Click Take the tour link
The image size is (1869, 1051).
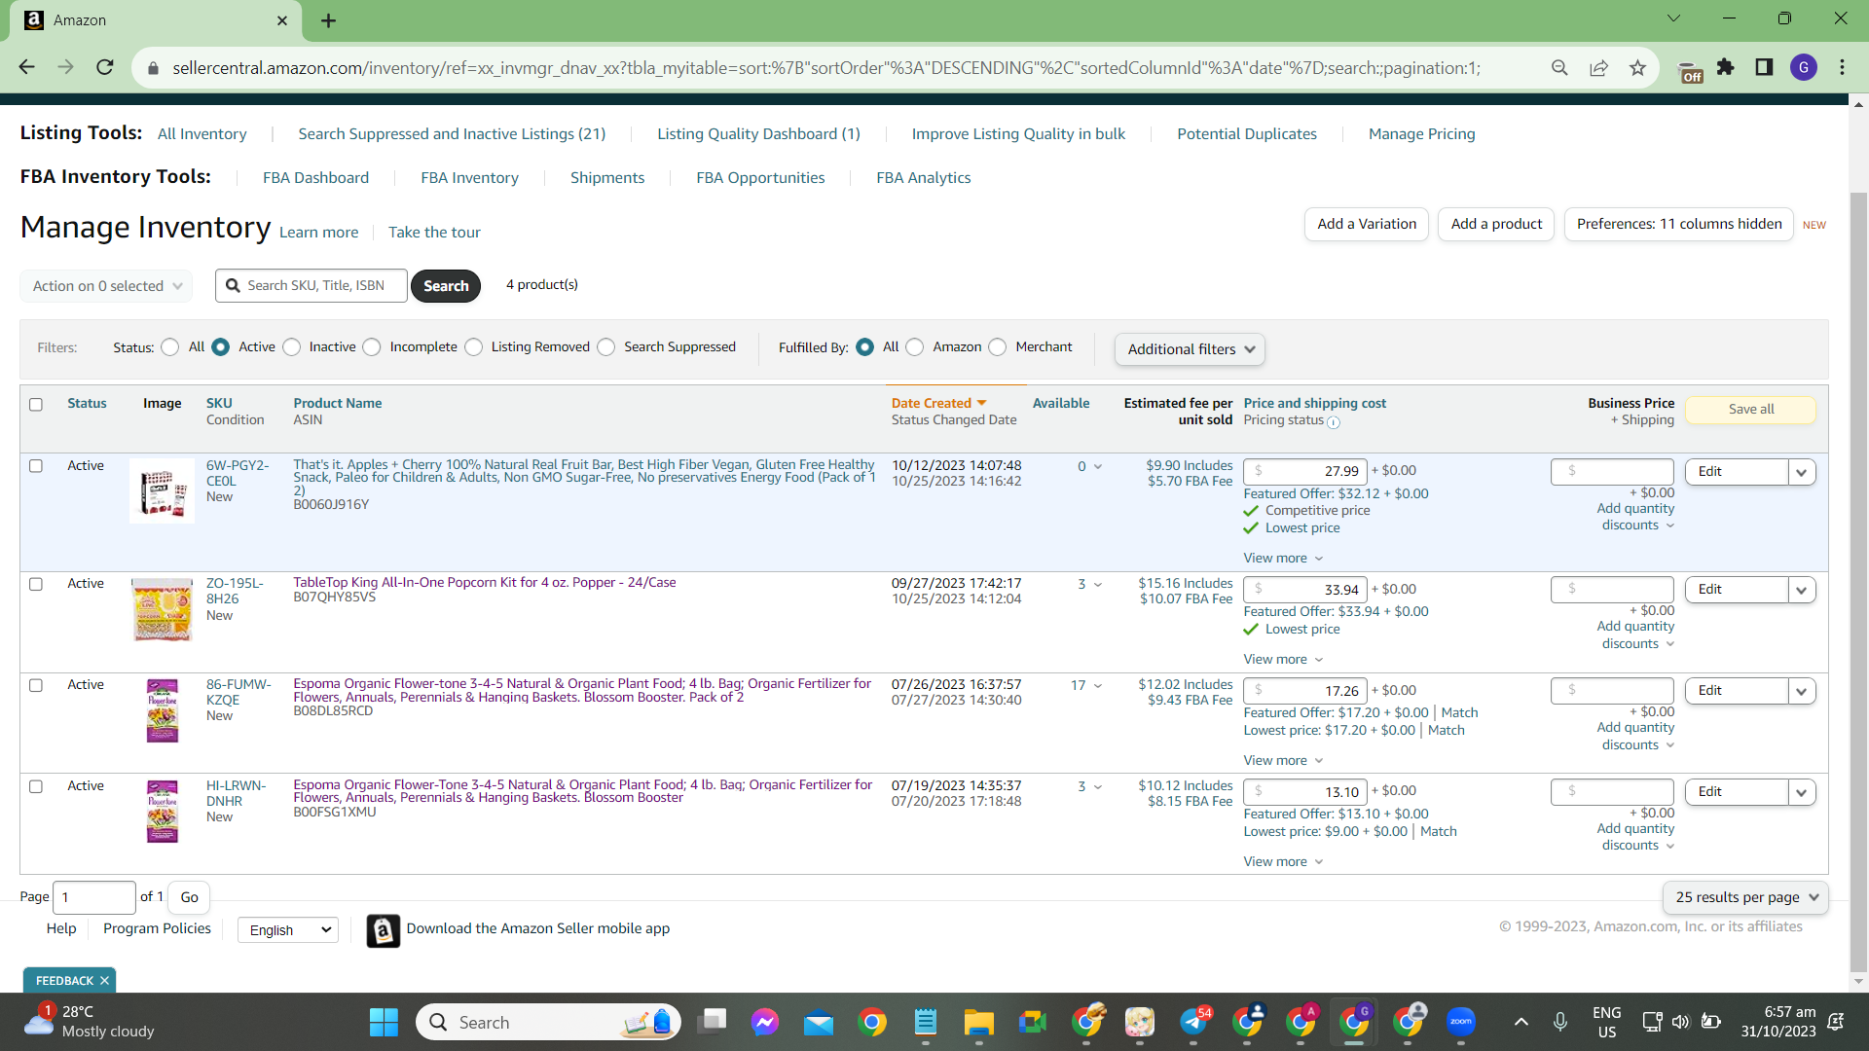tap(434, 232)
